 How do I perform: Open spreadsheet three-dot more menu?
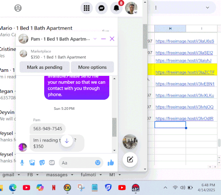pyautogui.click(x=156, y=7)
